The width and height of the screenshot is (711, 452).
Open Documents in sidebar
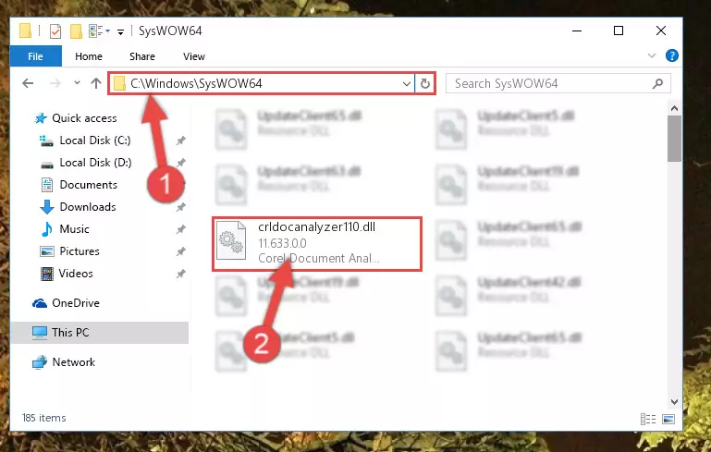(x=89, y=185)
